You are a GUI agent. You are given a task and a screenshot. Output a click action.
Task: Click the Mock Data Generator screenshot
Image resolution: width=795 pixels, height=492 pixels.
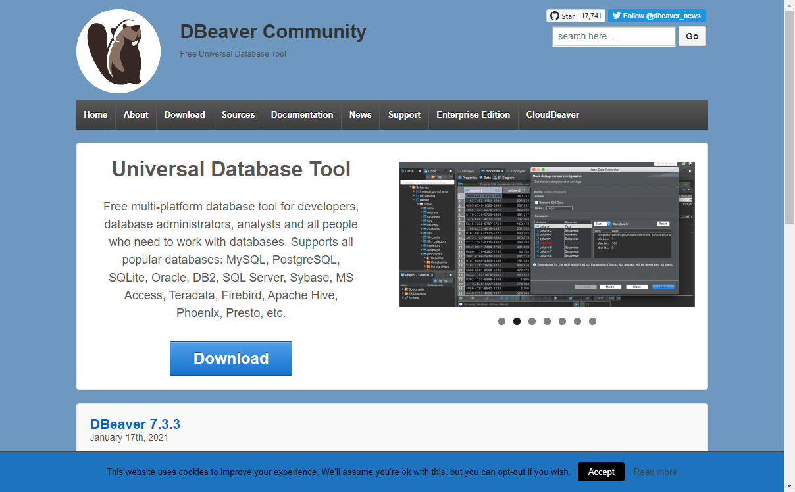(546, 234)
